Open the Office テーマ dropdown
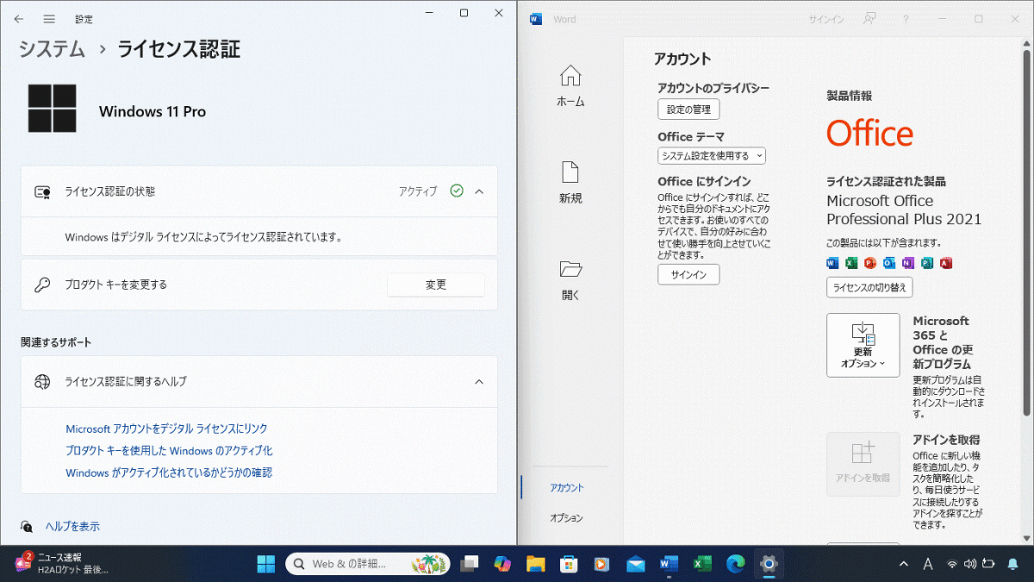Screen dimensions: 1034x582 (x=712, y=156)
